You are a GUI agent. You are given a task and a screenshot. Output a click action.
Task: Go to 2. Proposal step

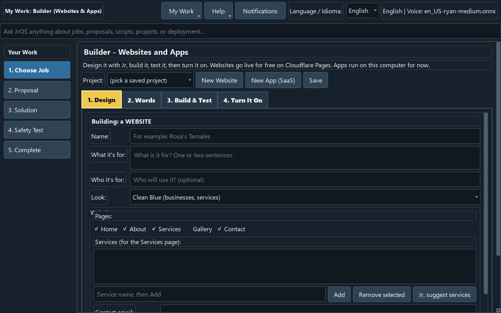click(37, 90)
